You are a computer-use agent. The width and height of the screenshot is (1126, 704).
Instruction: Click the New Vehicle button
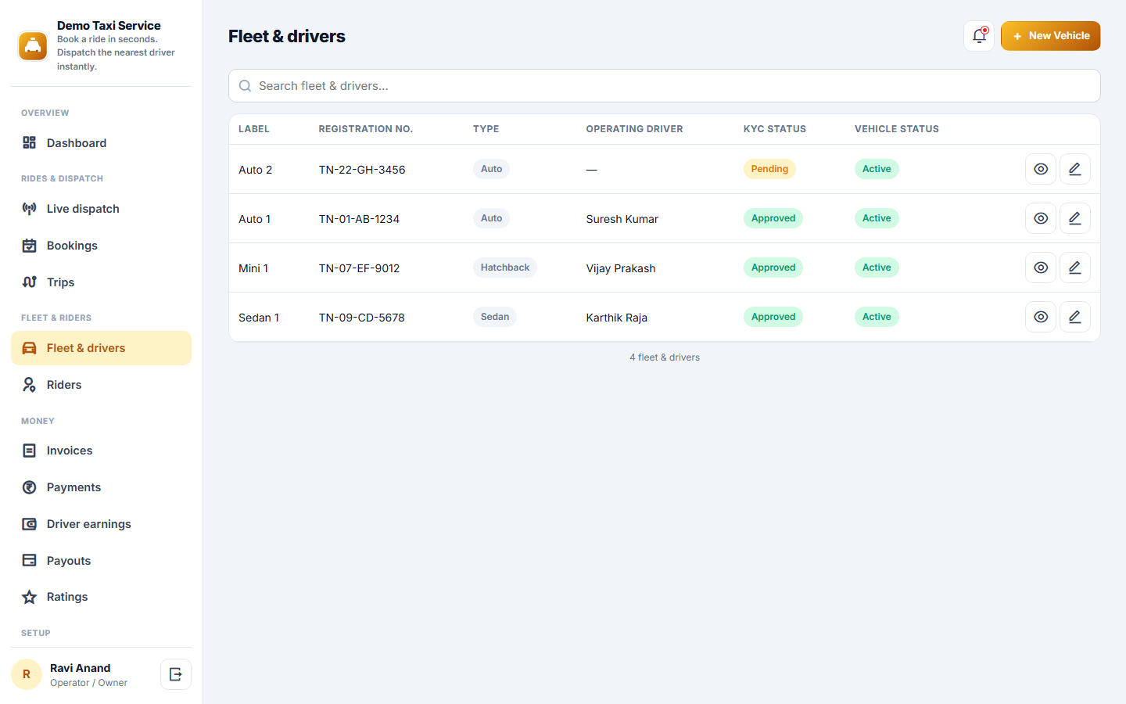tap(1050, 36)
